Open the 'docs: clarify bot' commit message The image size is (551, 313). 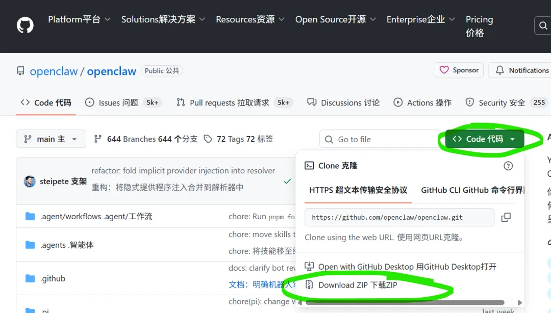coord(262,268)
